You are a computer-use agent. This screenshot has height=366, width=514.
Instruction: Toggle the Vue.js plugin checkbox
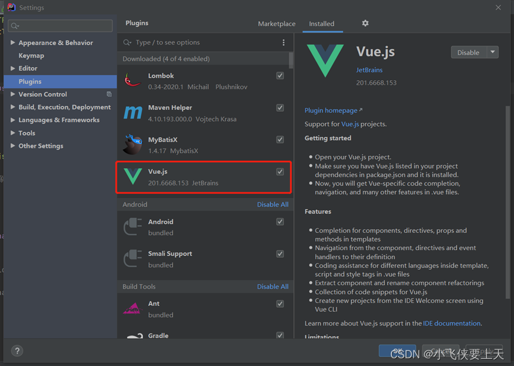tap(280, 172)
